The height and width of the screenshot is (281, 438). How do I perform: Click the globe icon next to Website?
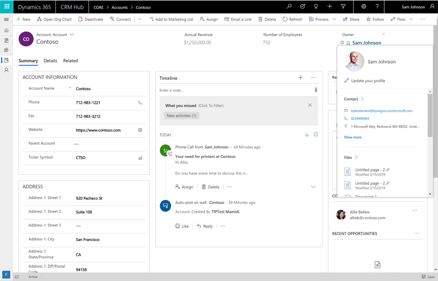(x=140, y=130)
